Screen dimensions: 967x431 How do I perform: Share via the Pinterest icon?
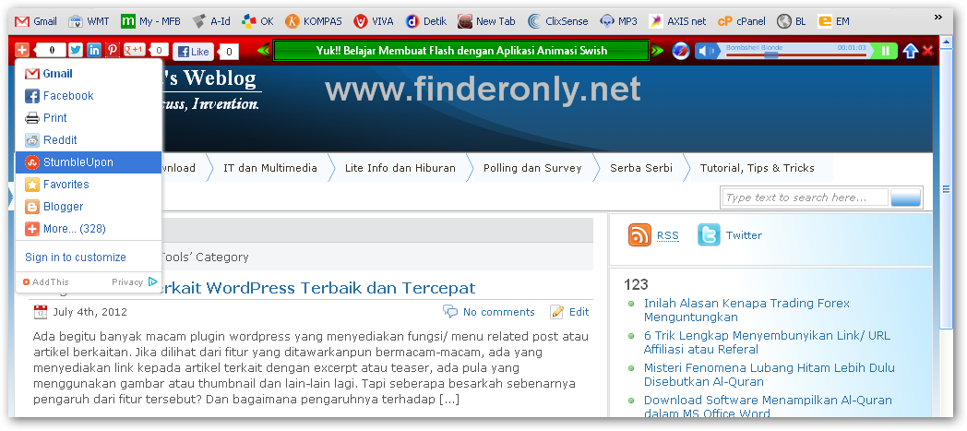click(x=113, y=51)
